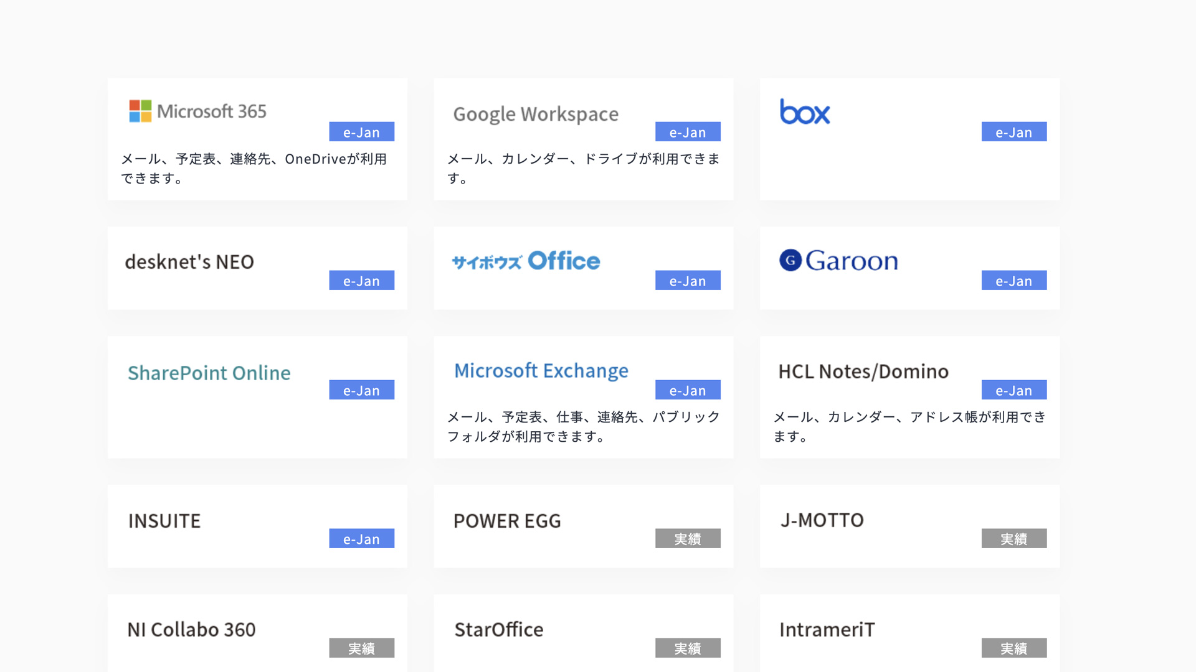Click the box logo
Screen dimensions: 1196x672
tap(805, 112)
